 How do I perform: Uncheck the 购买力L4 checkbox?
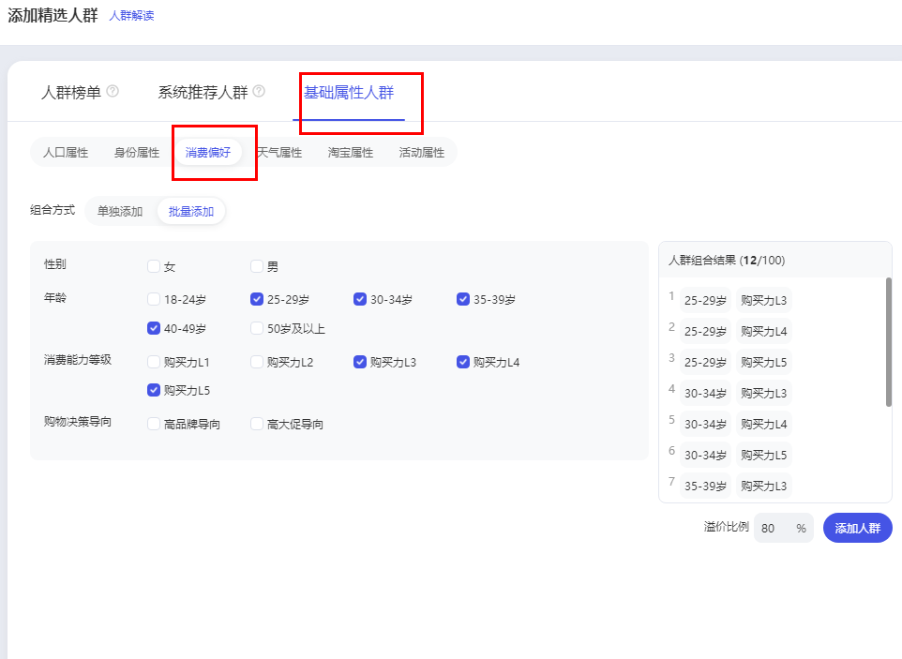(x=463, y=362)
